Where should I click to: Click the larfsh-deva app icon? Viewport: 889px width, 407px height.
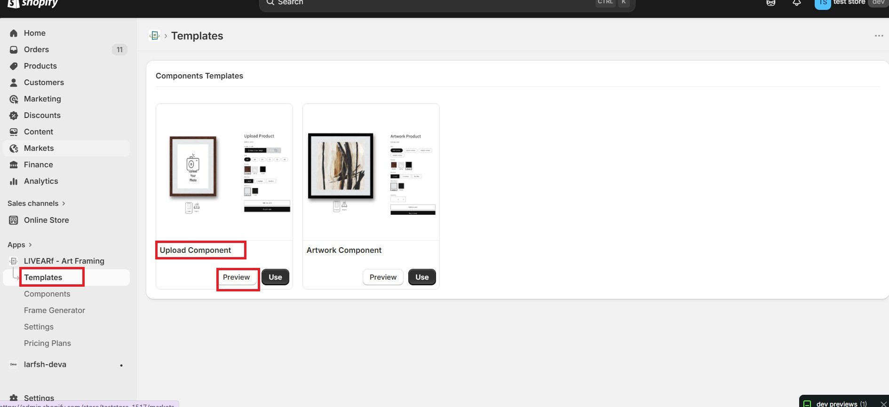14,364
